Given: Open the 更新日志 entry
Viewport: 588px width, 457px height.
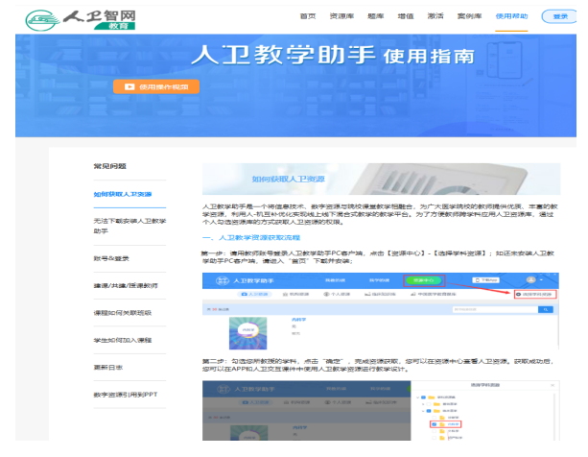Looking at the screenshot, I should pyautogui.click(x=107, y=366).
